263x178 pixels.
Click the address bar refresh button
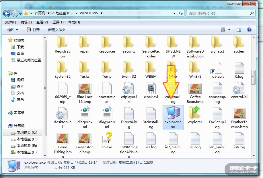pos(181,13)
